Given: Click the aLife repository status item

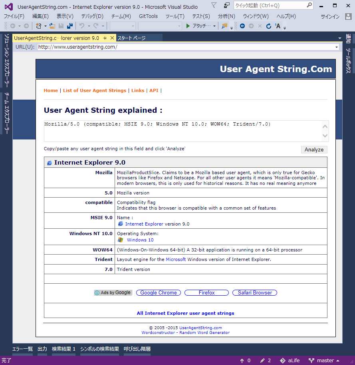Looking at the screenshot, I should (290, 361).
